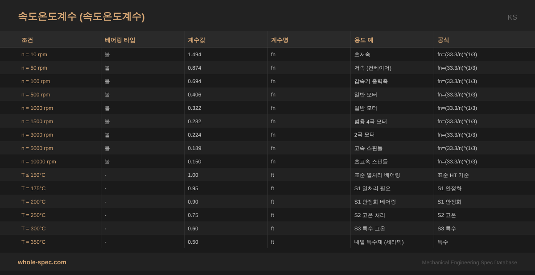Click the 계수명 column header
This screenshot has width=535, height=275.
click(280, 40)
